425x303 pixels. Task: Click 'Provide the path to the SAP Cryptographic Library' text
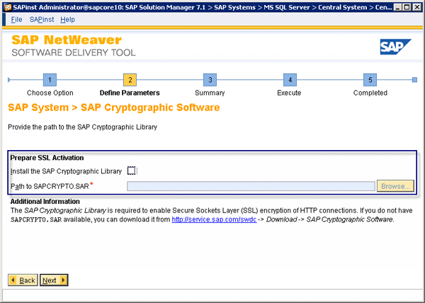(x=82, y=127)
